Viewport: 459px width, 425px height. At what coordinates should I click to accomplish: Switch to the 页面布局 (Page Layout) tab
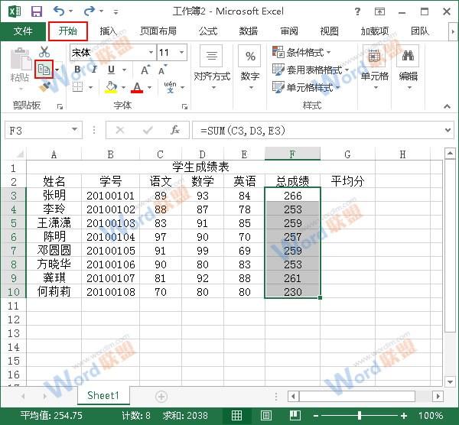coord(158,31)
